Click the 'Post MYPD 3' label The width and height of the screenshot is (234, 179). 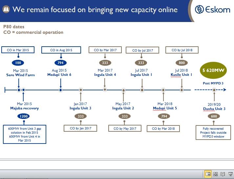(213, 83)
